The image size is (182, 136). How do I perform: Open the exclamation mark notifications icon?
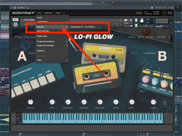164,13
